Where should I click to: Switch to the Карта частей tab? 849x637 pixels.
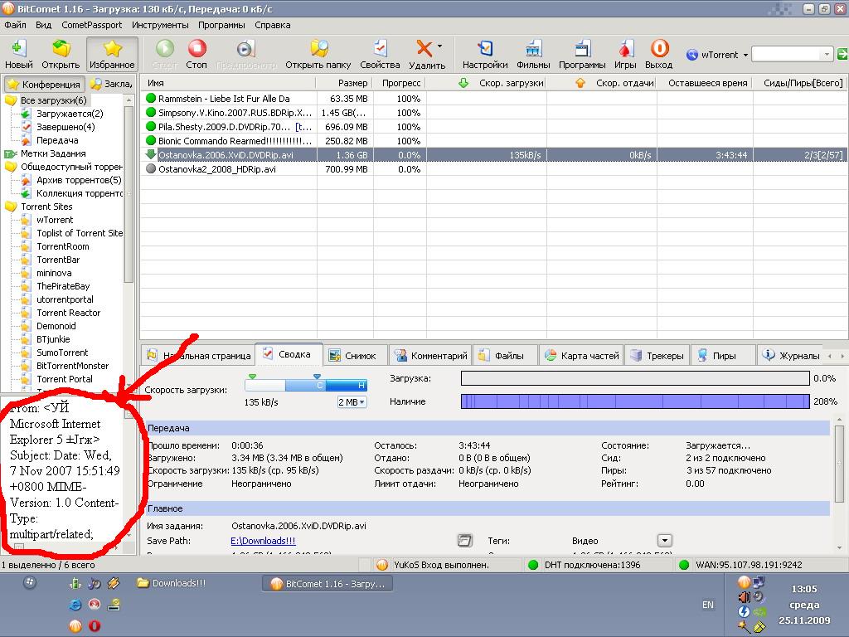(x=581, y=355)
